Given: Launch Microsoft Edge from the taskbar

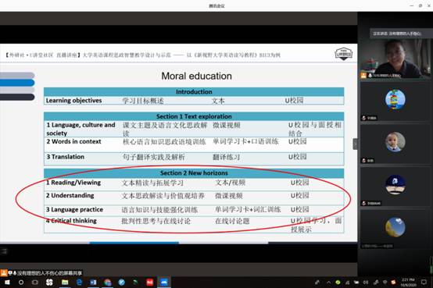Looking at the screenshot, I should pos(79,283).
